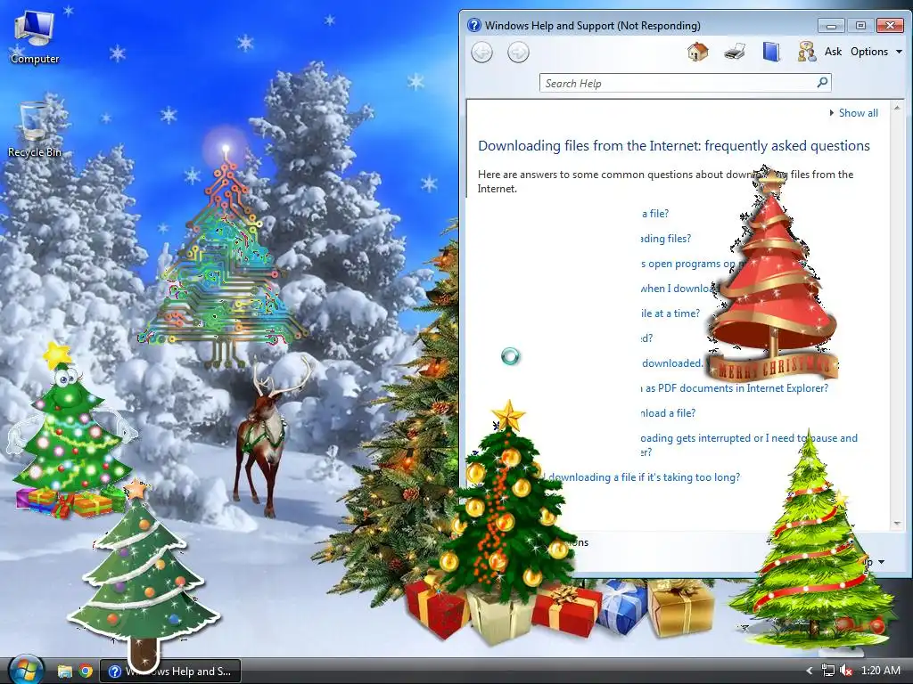
Task: Open Help and Support home
Action: click(697, 52)
